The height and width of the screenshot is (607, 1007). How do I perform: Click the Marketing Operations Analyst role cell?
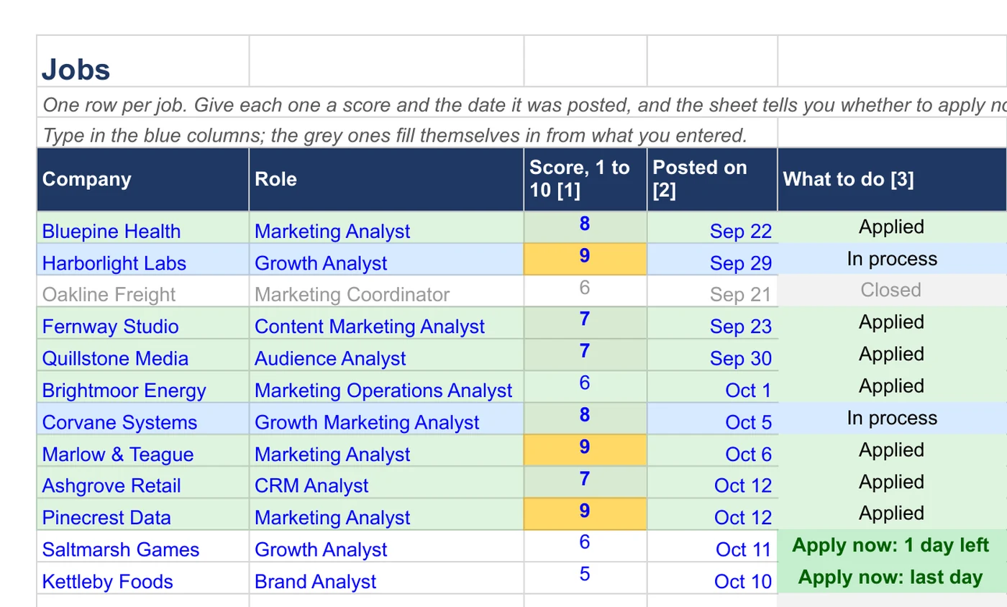386,386
